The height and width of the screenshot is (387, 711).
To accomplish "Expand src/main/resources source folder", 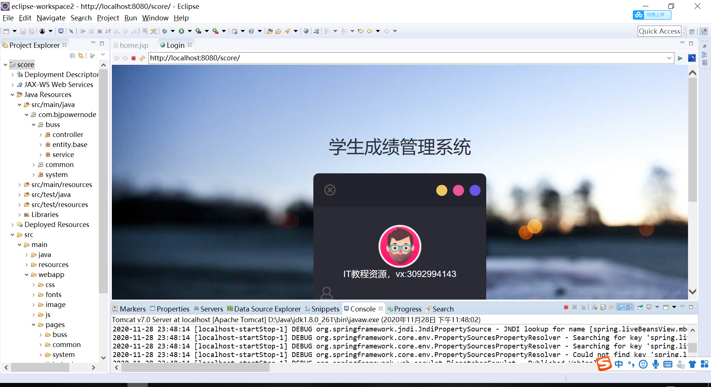I will tap(20, 185).
